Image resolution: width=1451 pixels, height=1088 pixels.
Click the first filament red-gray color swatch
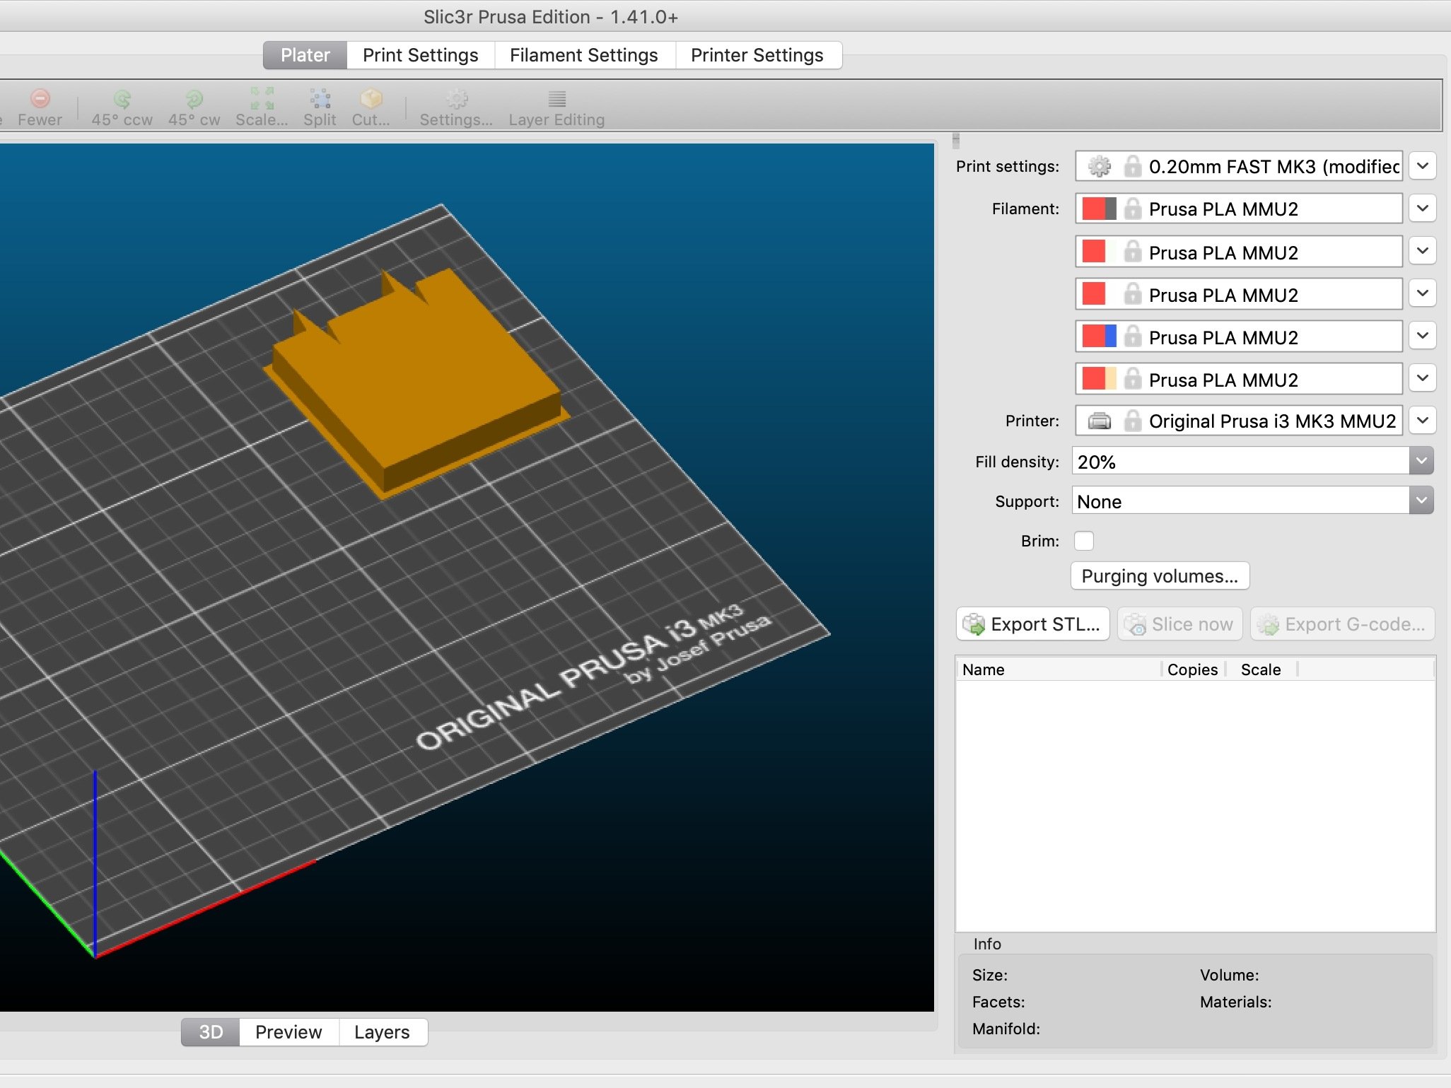(x=1099, y=209)
